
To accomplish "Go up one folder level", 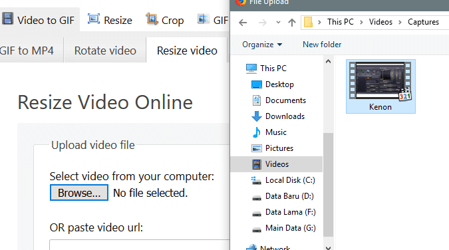I will (292, 23).
